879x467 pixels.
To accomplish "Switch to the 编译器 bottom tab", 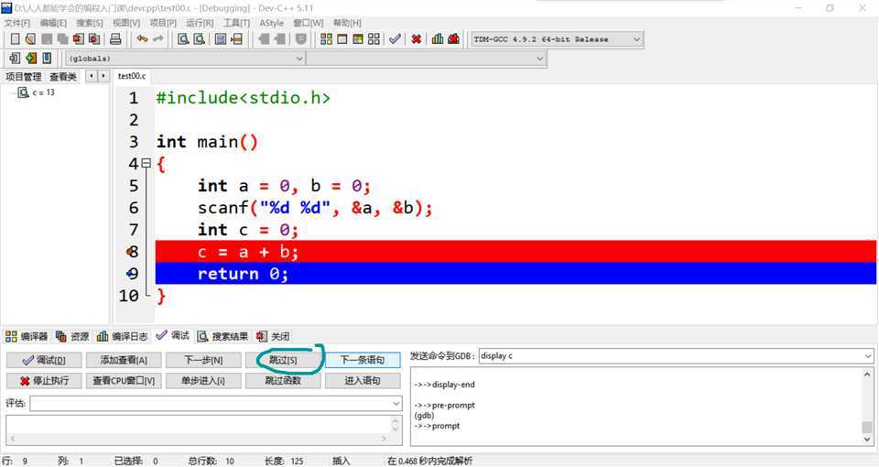I will (27, 336).
